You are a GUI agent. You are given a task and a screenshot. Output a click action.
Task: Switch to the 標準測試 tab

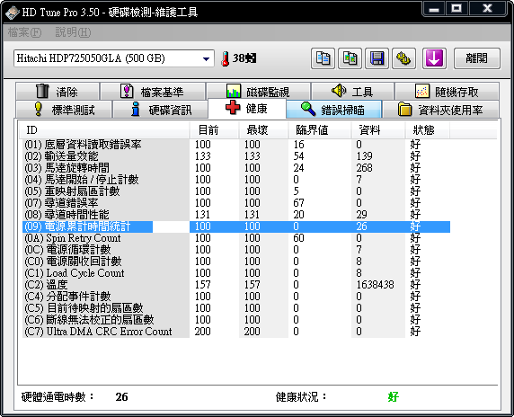click(x=64, y=110)
